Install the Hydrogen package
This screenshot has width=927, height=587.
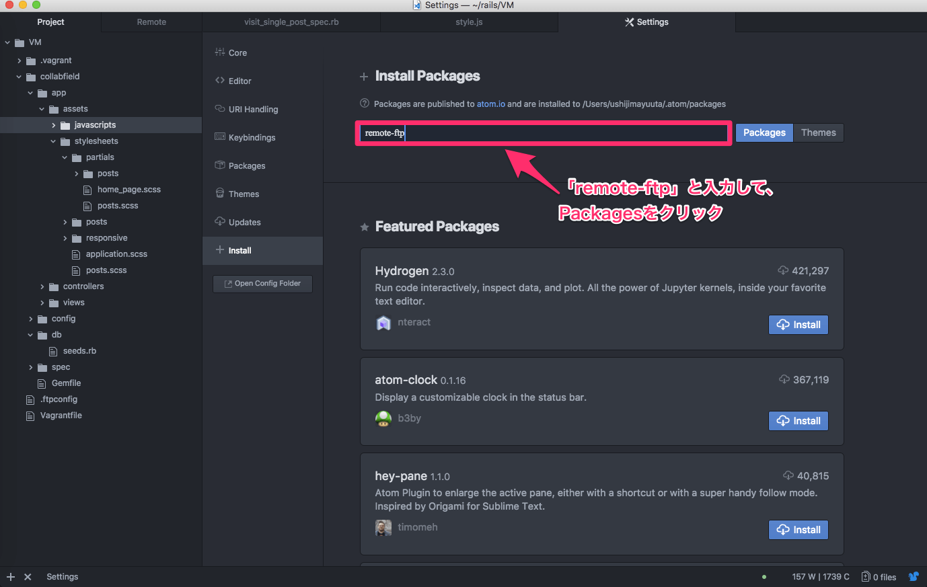(x=799, y=325)
